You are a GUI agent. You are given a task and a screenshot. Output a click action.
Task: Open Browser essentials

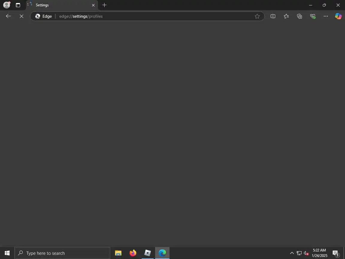point(313,16)
